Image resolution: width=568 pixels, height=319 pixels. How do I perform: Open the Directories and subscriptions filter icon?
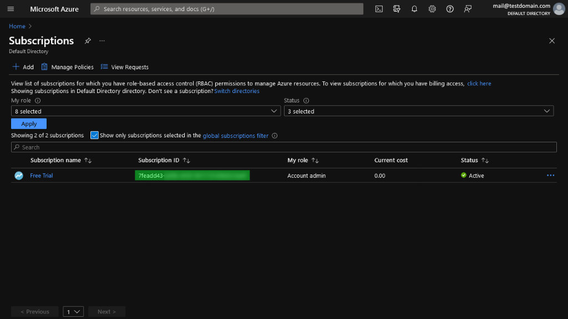tap(397, 9)
